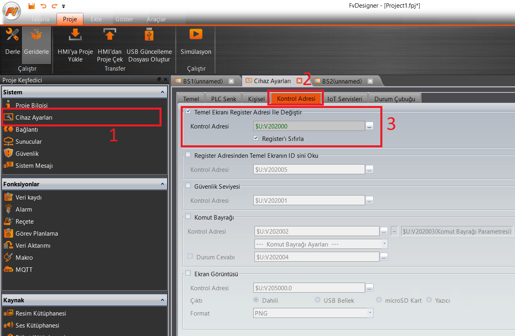Open the Araçlar ribbon tab
The width and height of the screenshot is (515, 336).
click(x=156, y=19)
